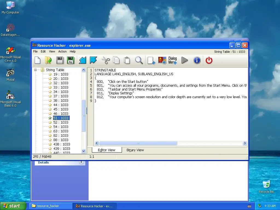Select tree item 19 : 1033
This screenshot has height=210, width=280.
coord(61,74)
